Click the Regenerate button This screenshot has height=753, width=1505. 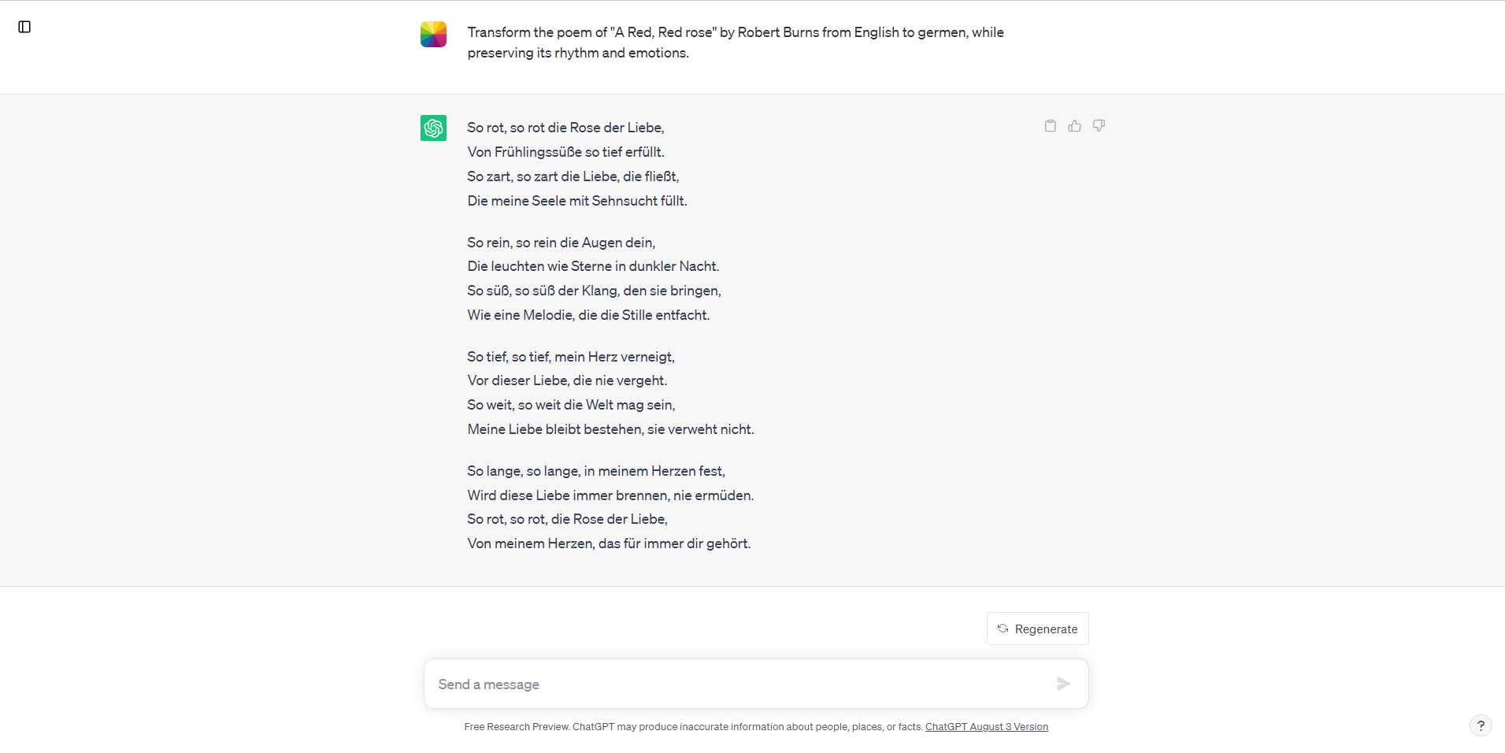tap(1037, 629)
